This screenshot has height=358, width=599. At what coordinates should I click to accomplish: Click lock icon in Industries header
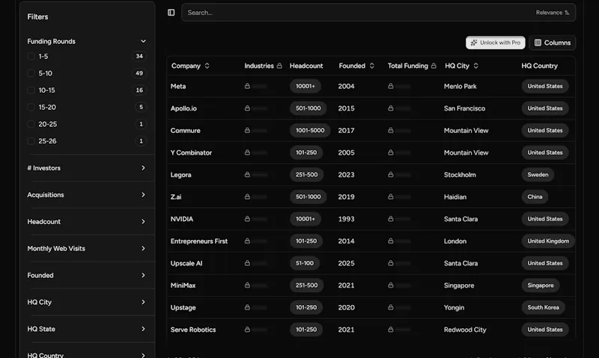279,66
